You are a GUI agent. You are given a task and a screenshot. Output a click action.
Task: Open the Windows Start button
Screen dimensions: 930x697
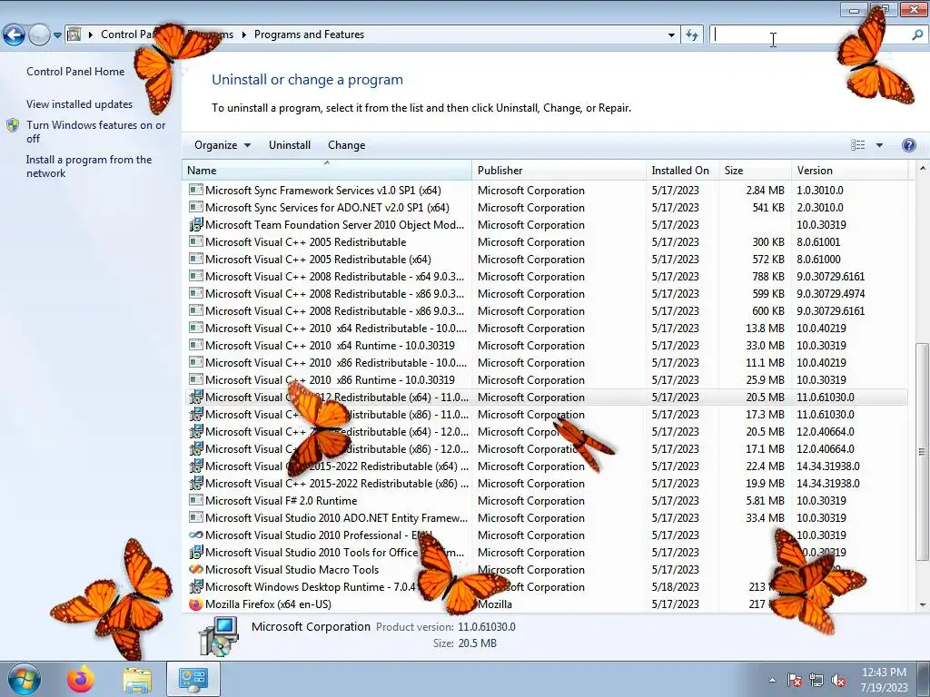(x=25, y=679)
